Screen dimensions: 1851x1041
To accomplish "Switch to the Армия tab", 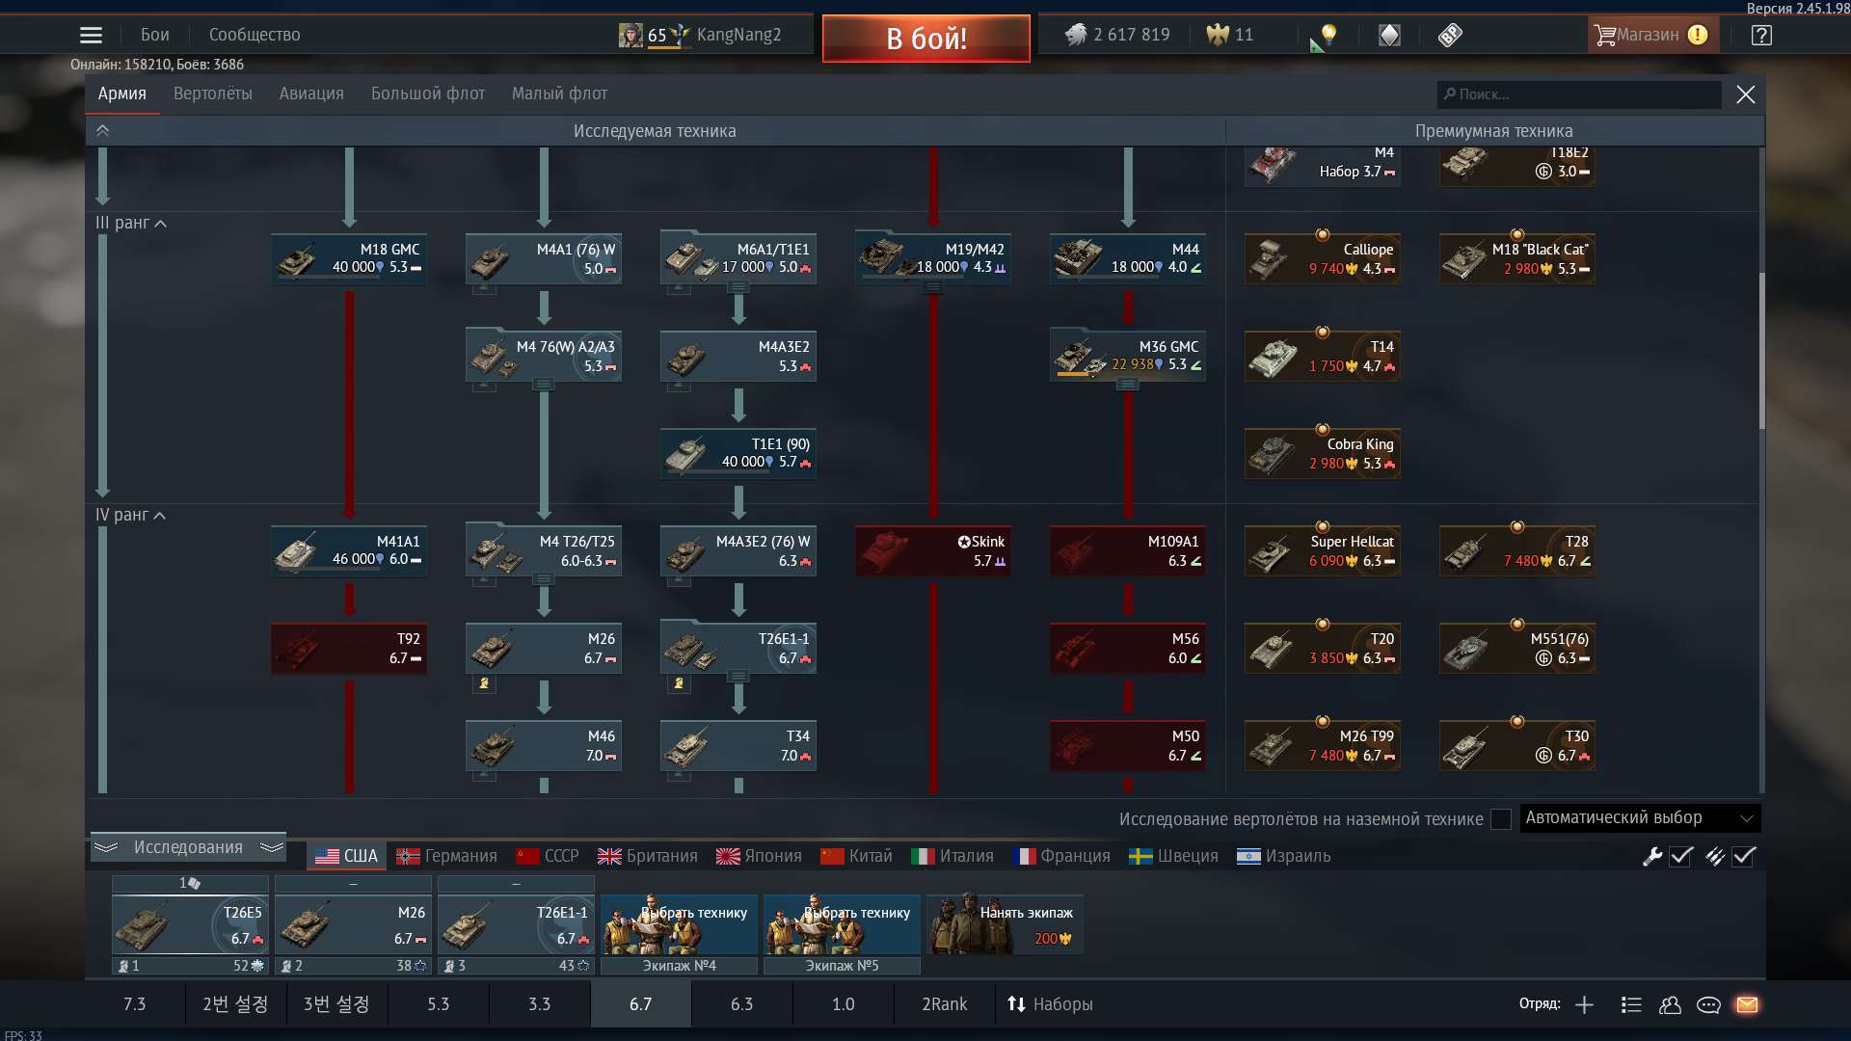I will (x=122, y=93).
